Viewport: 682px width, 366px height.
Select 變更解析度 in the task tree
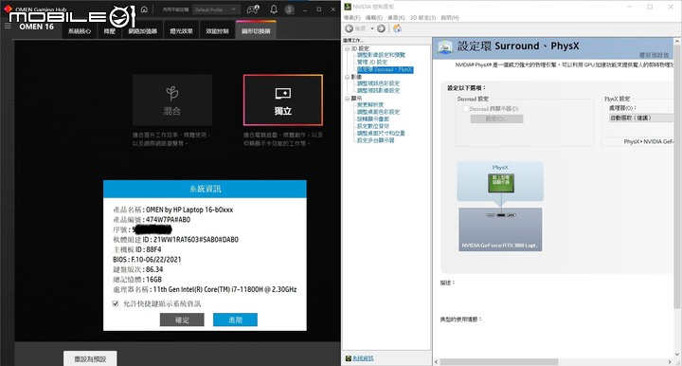click(370, 105)
